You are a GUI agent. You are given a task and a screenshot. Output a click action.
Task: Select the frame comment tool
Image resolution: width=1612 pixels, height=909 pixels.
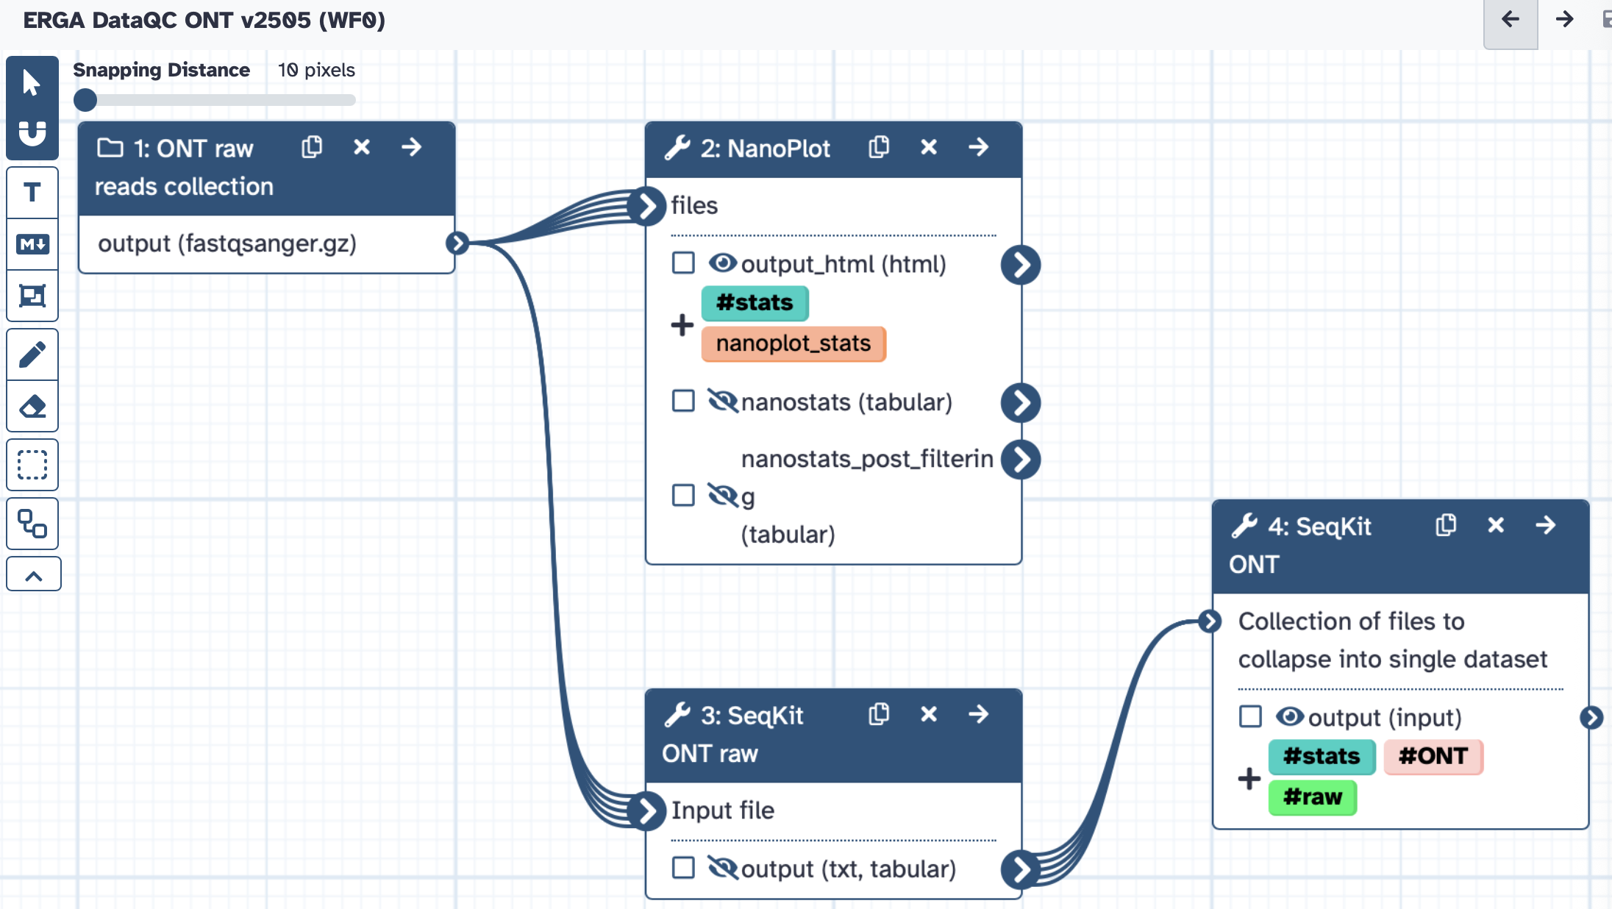tap(32, 296)
